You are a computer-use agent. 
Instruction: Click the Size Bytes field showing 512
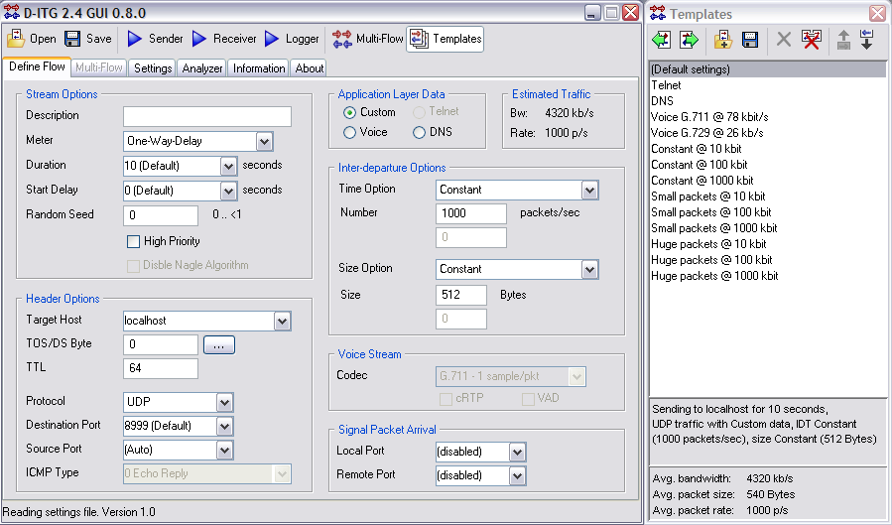461,295
